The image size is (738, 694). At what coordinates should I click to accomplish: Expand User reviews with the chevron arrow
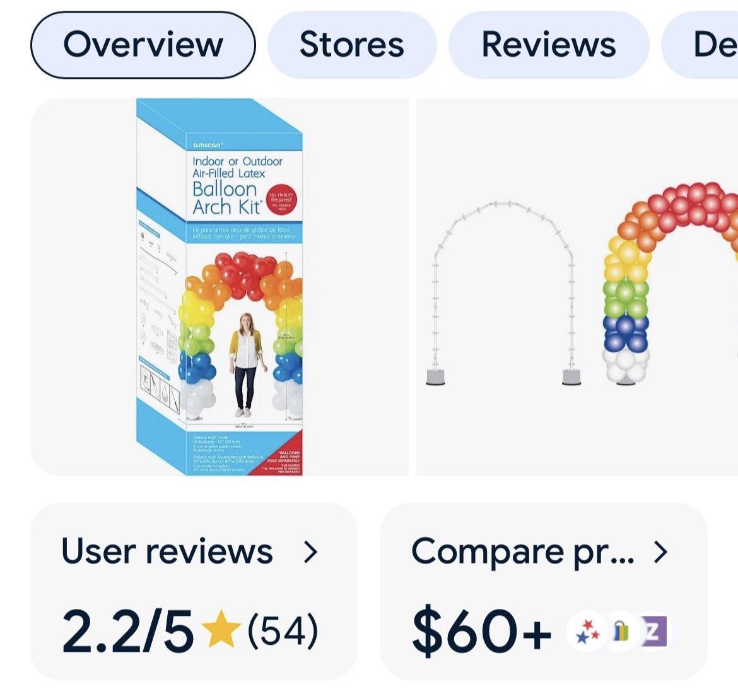[x=310, y=552]
